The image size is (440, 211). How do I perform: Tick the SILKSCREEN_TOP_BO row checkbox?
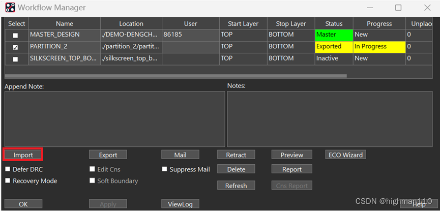15,59
